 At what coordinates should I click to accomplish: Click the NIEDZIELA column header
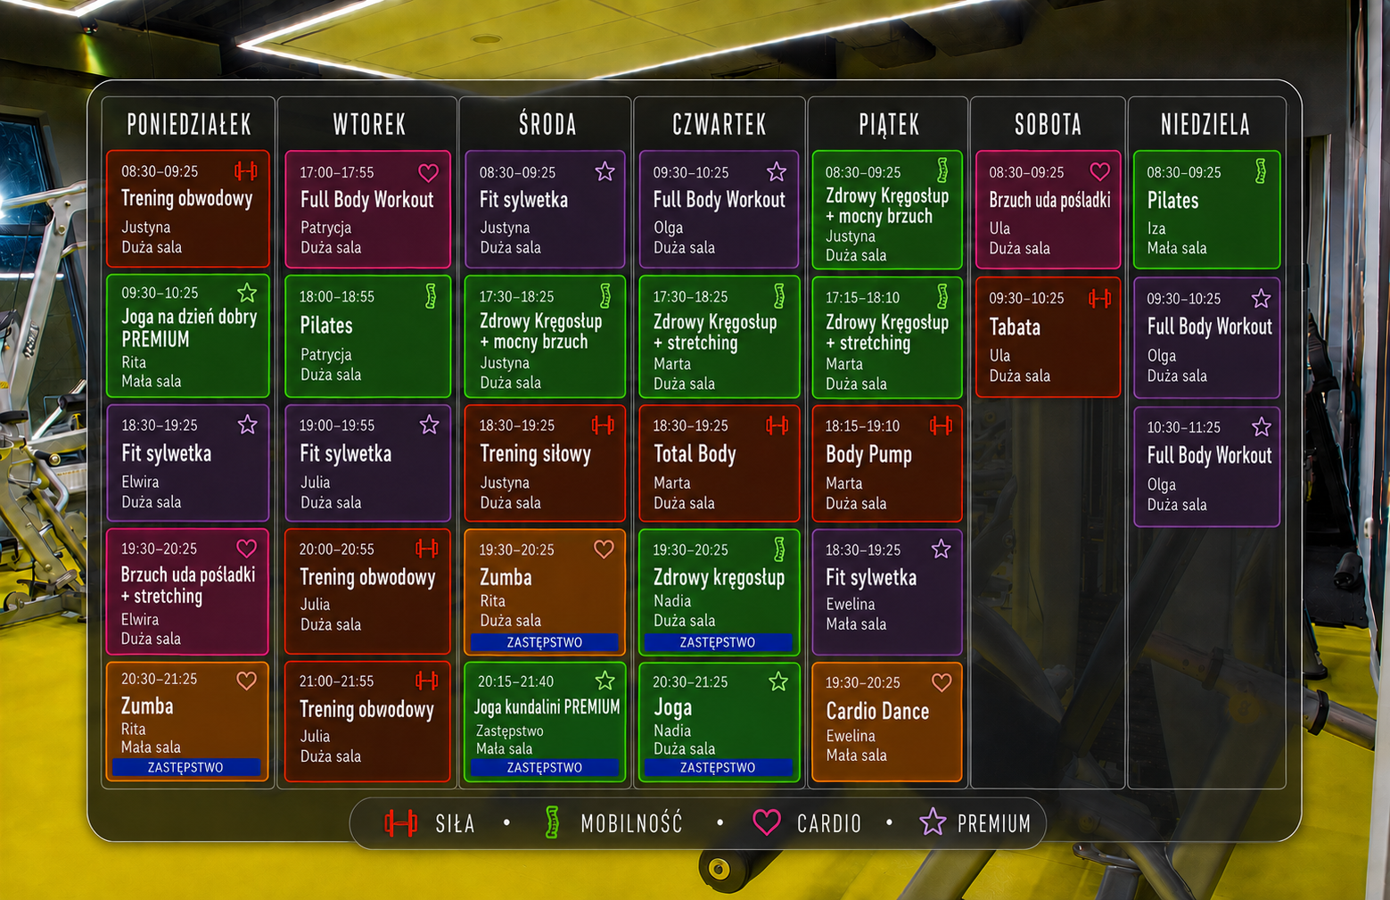[x=1205, y=124]
